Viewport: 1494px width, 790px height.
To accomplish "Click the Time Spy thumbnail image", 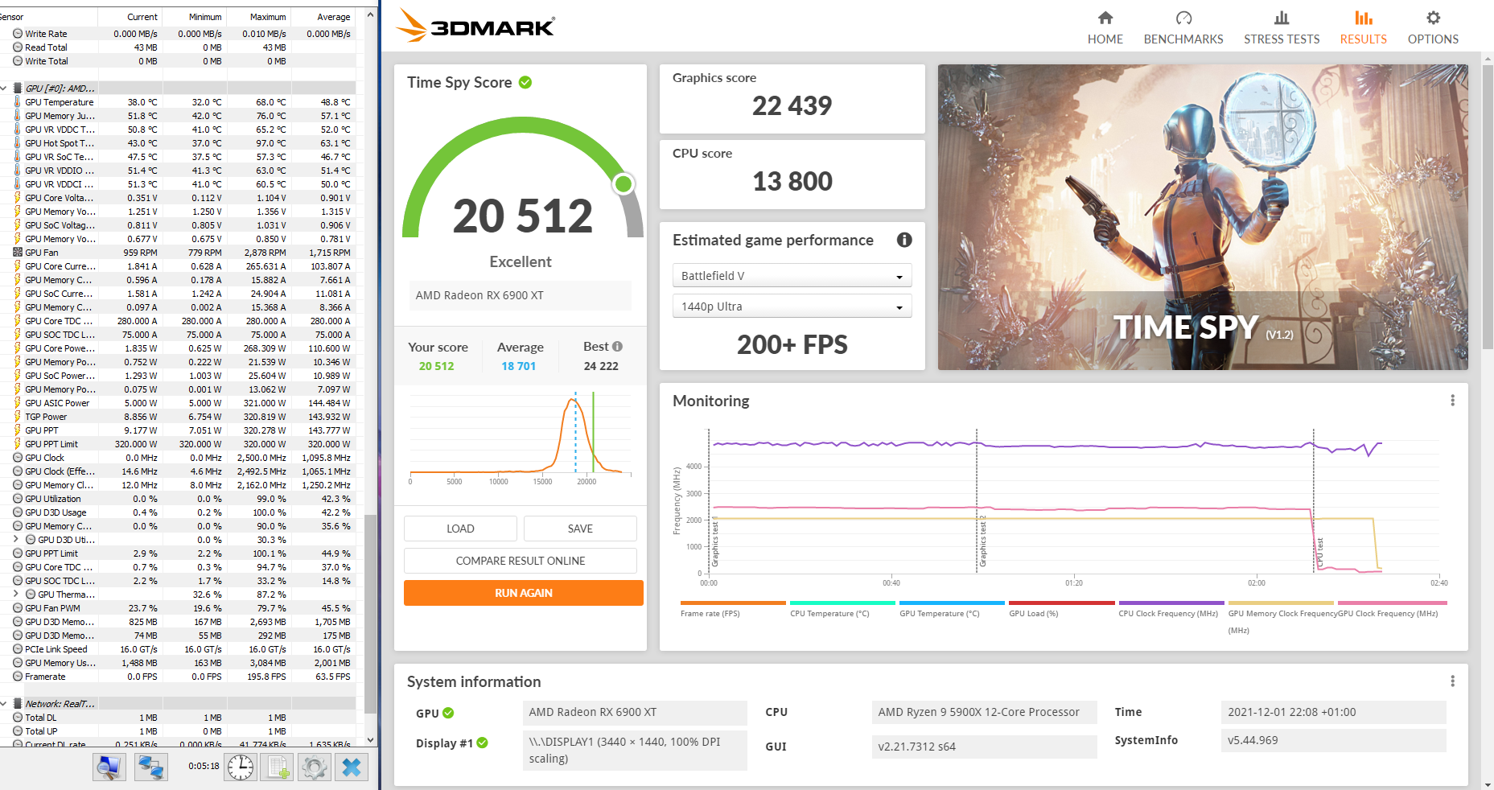I will tap(1203, 217).
